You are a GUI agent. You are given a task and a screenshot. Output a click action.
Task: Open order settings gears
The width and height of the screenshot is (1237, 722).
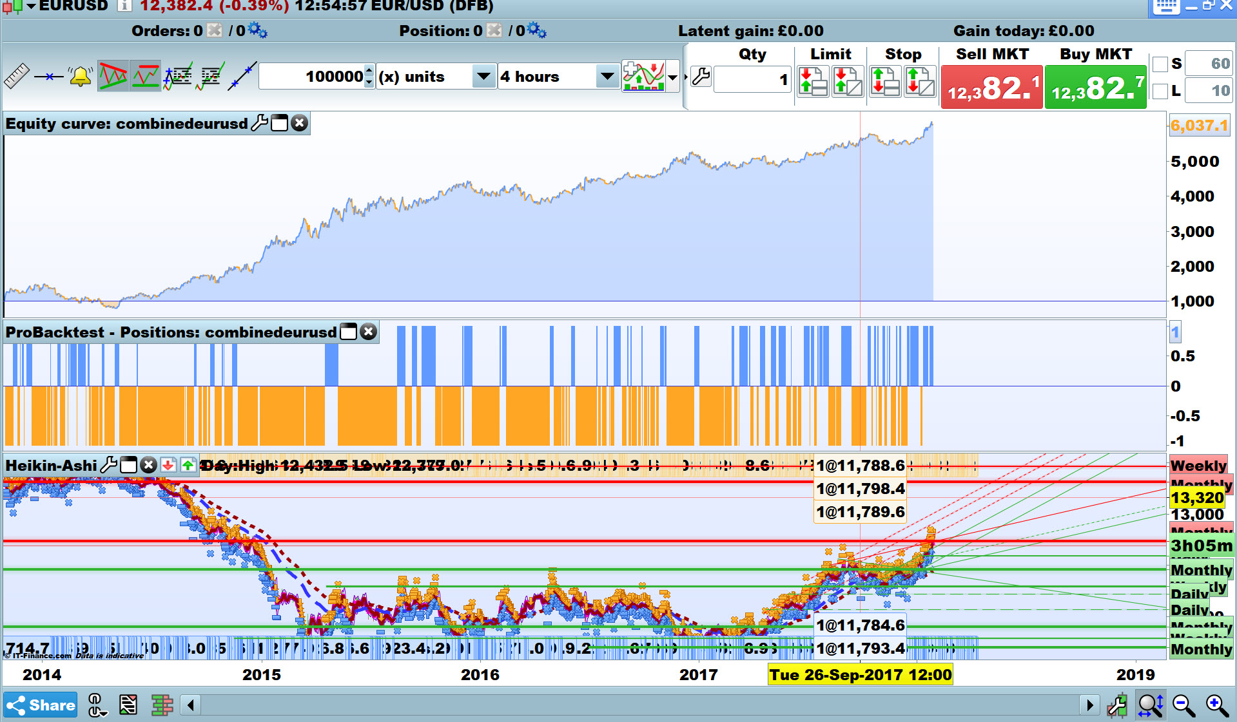click(258, 30)
